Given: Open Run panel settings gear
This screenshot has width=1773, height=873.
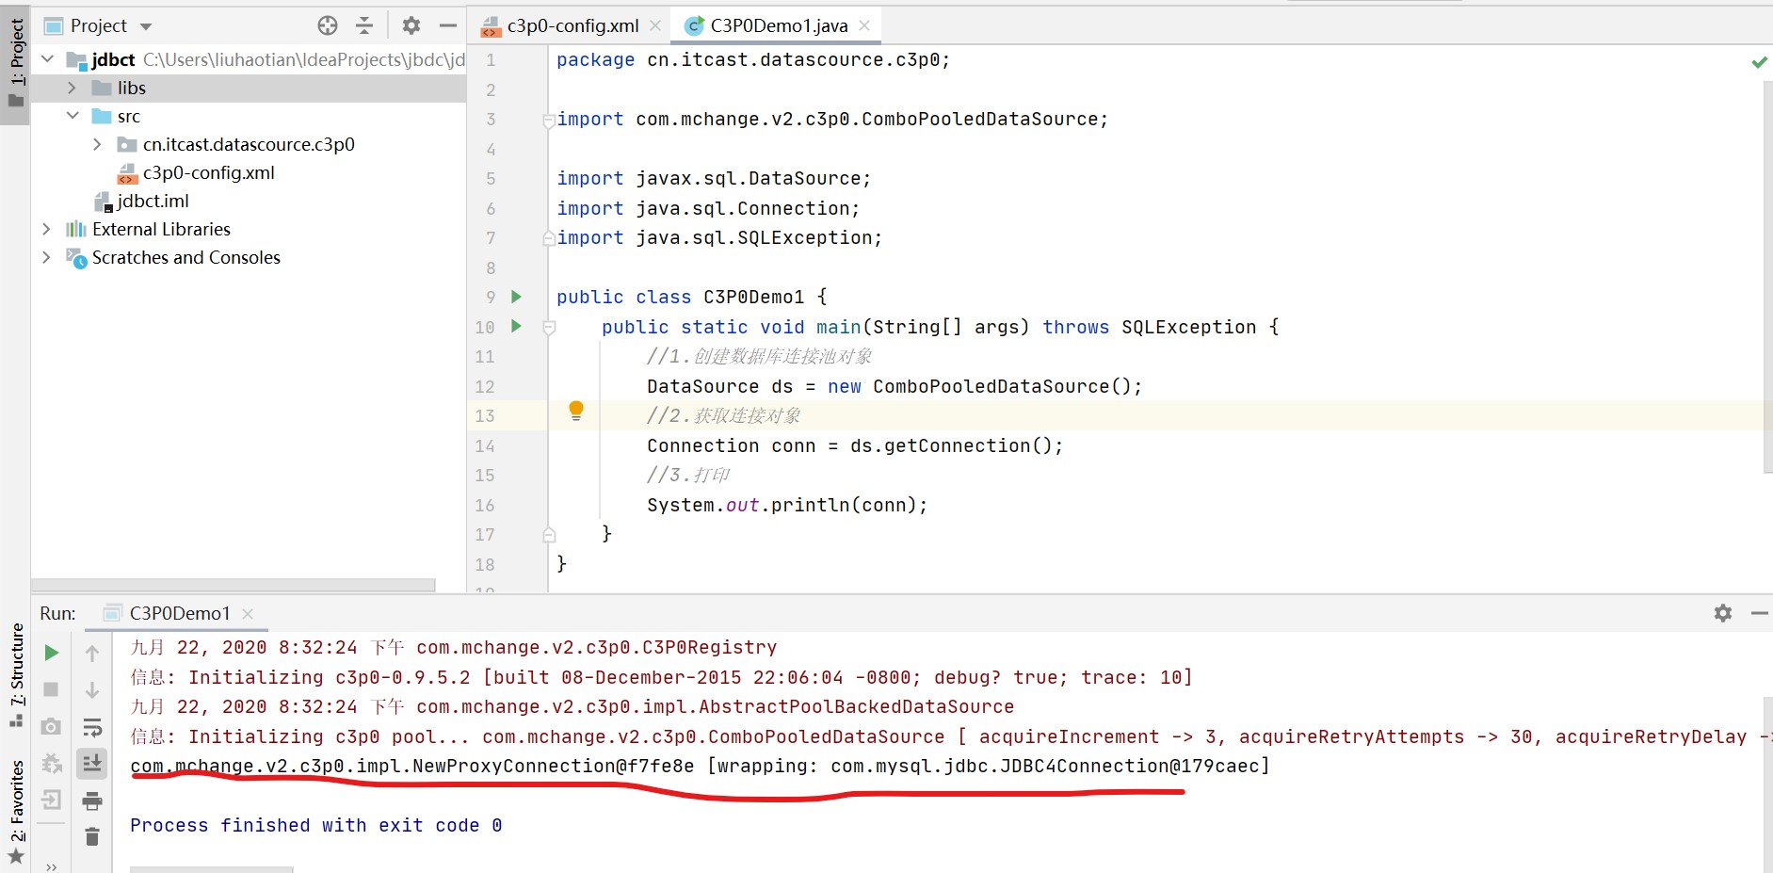Looking at the screenshot, I should point(1723,613).
